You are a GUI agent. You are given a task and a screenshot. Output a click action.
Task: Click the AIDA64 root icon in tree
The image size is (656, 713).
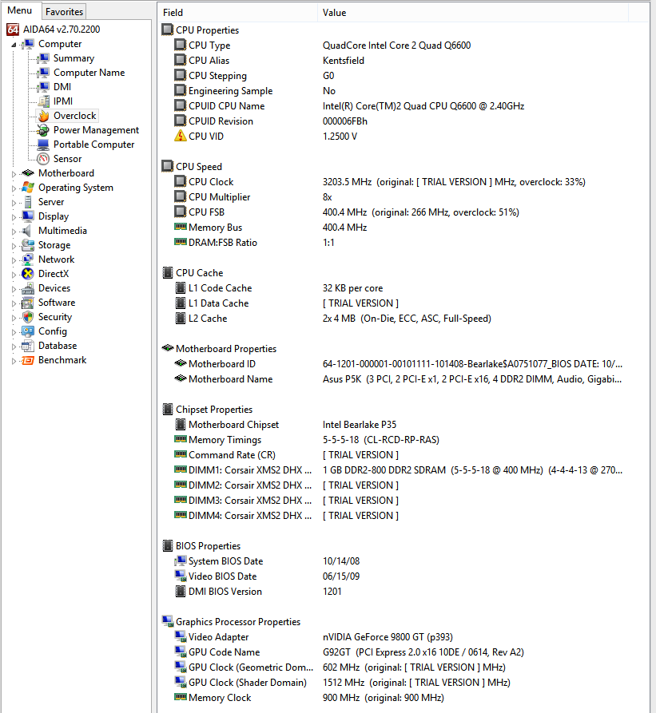pyautogui.click(x=13, y=30)
